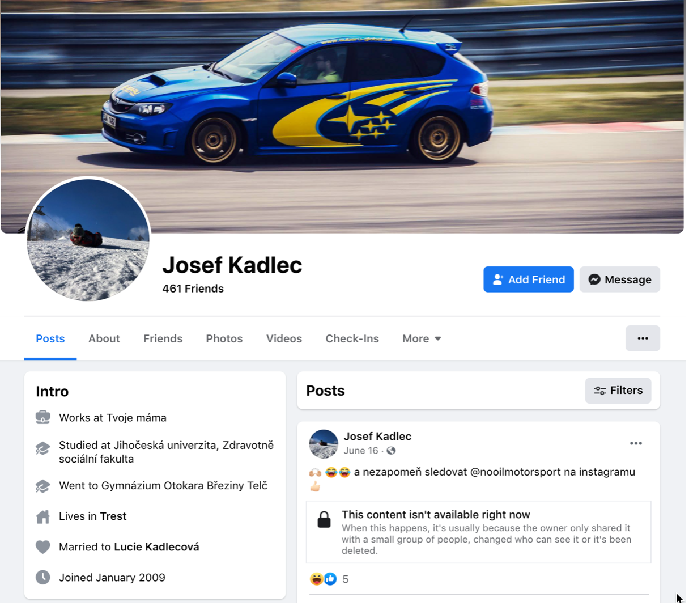Click the briefcase work icon in Intro
The height and width of the screenshot is (606, 689).
click(x=43, y=418)
